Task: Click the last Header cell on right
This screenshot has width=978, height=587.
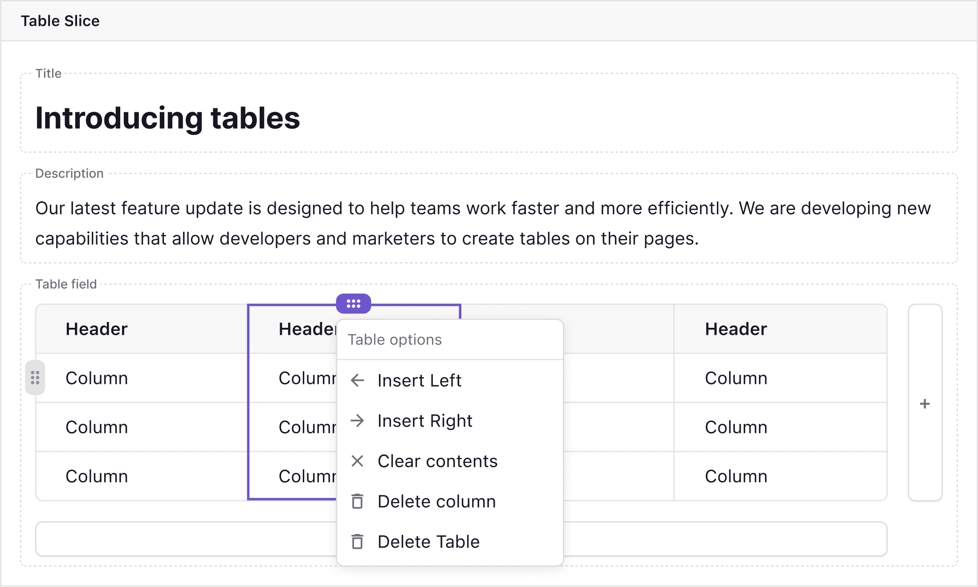Action: click(736, 329)
